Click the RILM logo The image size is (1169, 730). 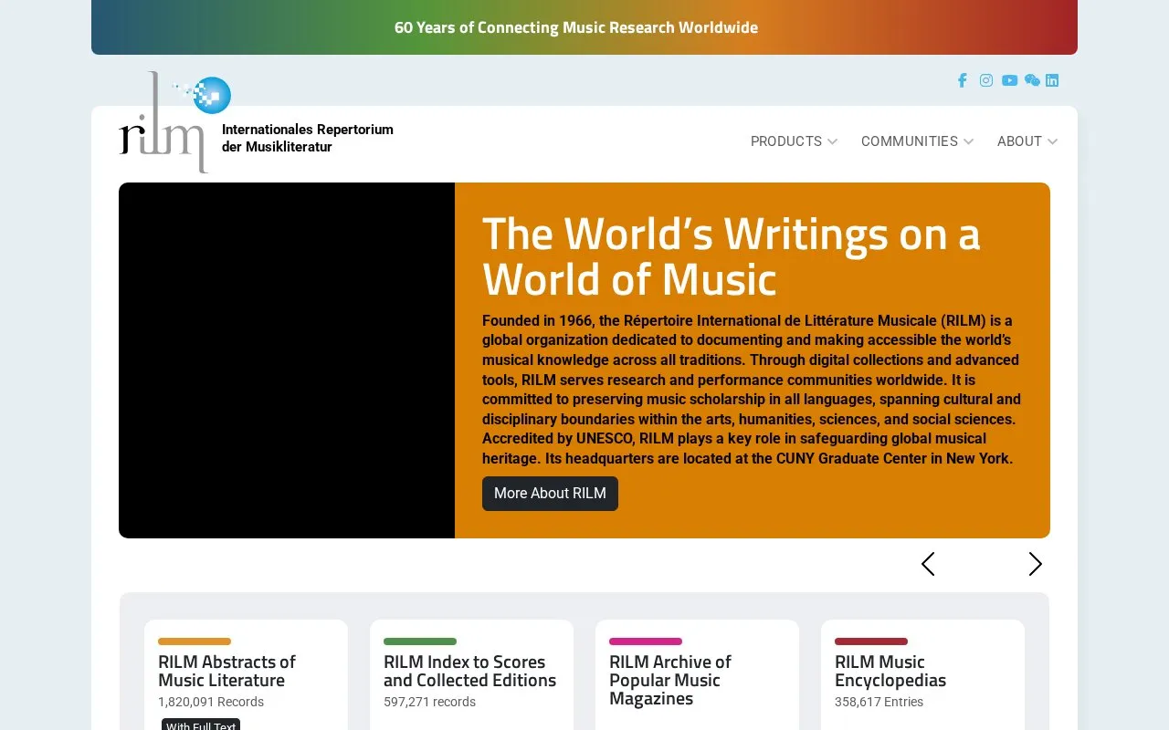click(174, 122)
